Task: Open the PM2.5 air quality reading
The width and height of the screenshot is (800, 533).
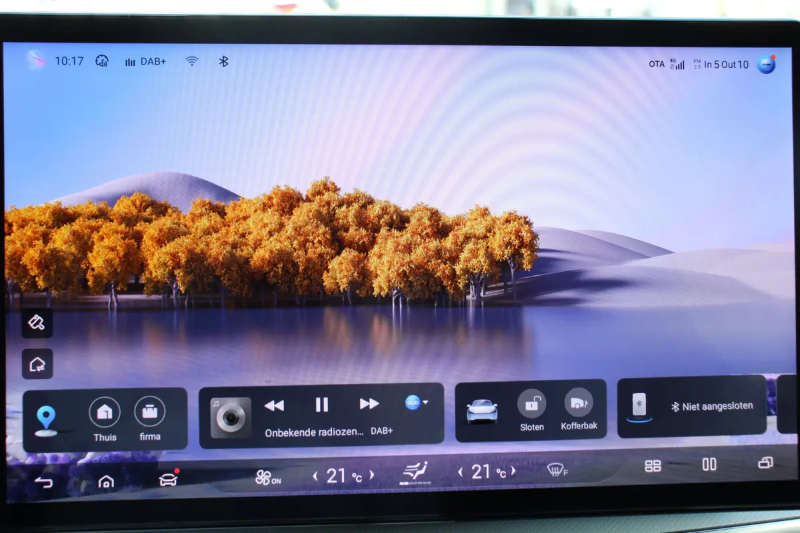Action: tap(721, 65)
